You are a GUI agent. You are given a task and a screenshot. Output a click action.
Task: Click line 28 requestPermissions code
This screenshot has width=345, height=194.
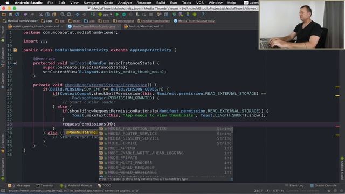(89, 124)
